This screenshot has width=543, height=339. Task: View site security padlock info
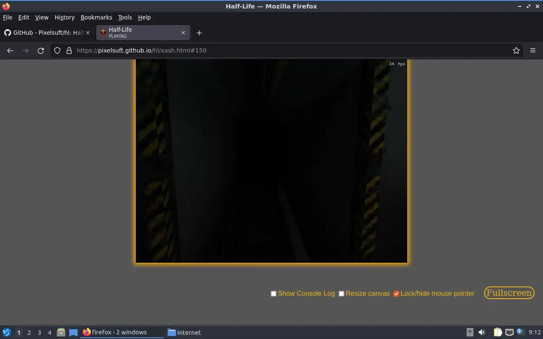coord(69,50)
